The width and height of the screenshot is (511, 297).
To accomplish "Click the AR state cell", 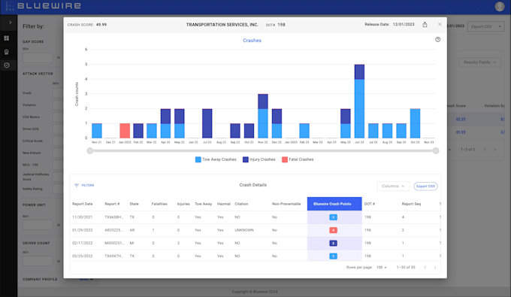I will pos(132,230).
